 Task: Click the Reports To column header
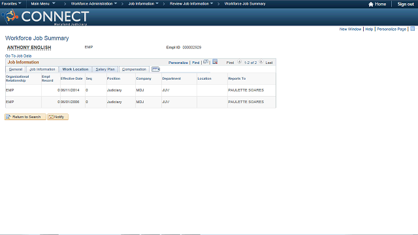tap(236, 78)
